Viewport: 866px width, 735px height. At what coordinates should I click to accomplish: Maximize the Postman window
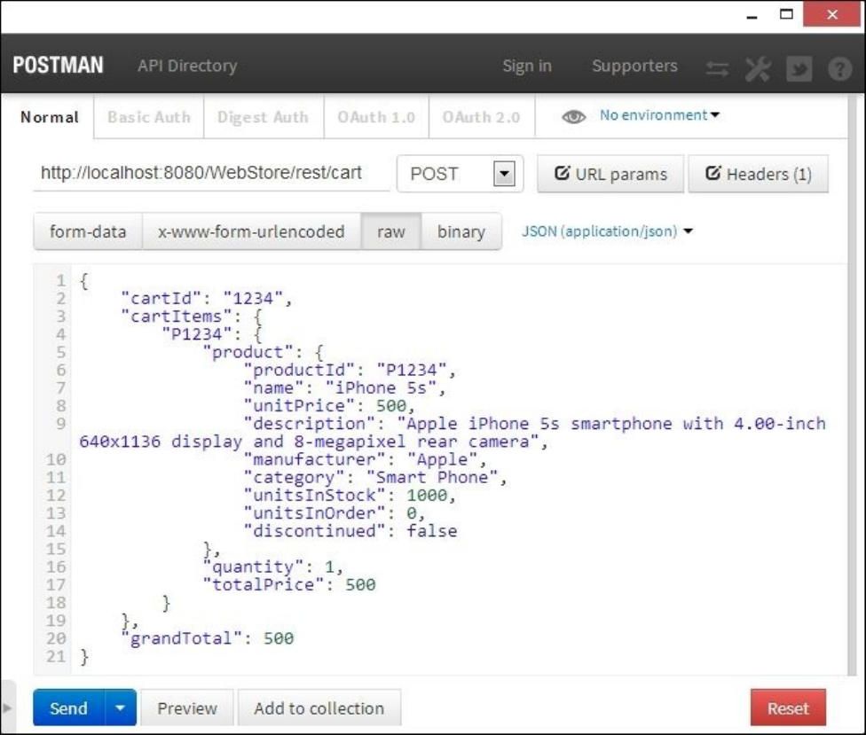786,14
